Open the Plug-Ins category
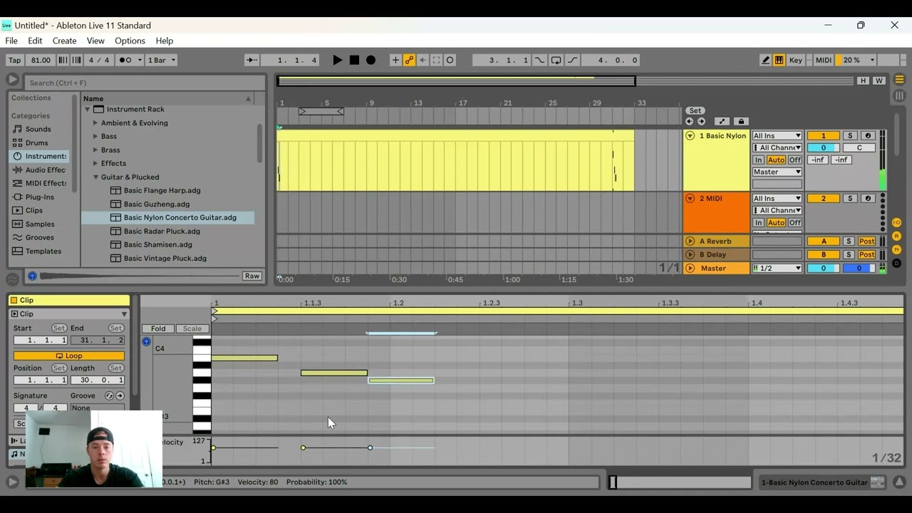This screenshot has height=513, width=912. coord(39,197)
